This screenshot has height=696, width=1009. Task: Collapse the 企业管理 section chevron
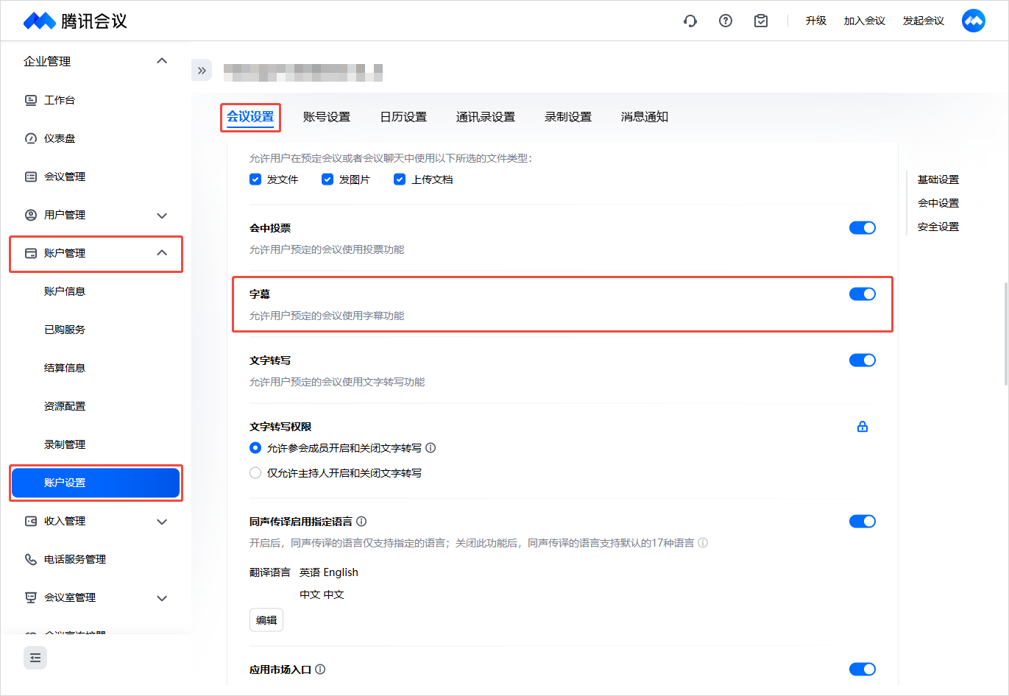(162, 61)
